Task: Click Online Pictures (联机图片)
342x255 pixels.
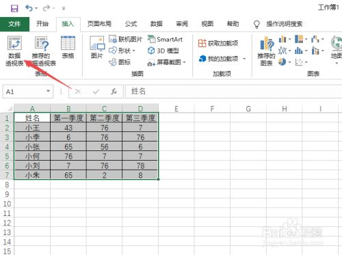Action: coord(125,39)
